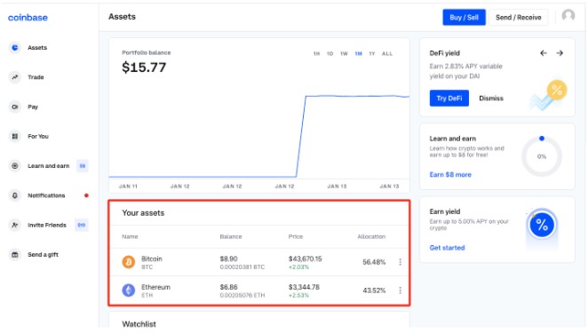This screenshot has height=334, width=588.
Task: Click the Buy / Sell button
Action: (x=464, y=17)
